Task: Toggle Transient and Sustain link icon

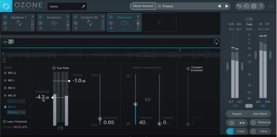Action: coord(147,100)
